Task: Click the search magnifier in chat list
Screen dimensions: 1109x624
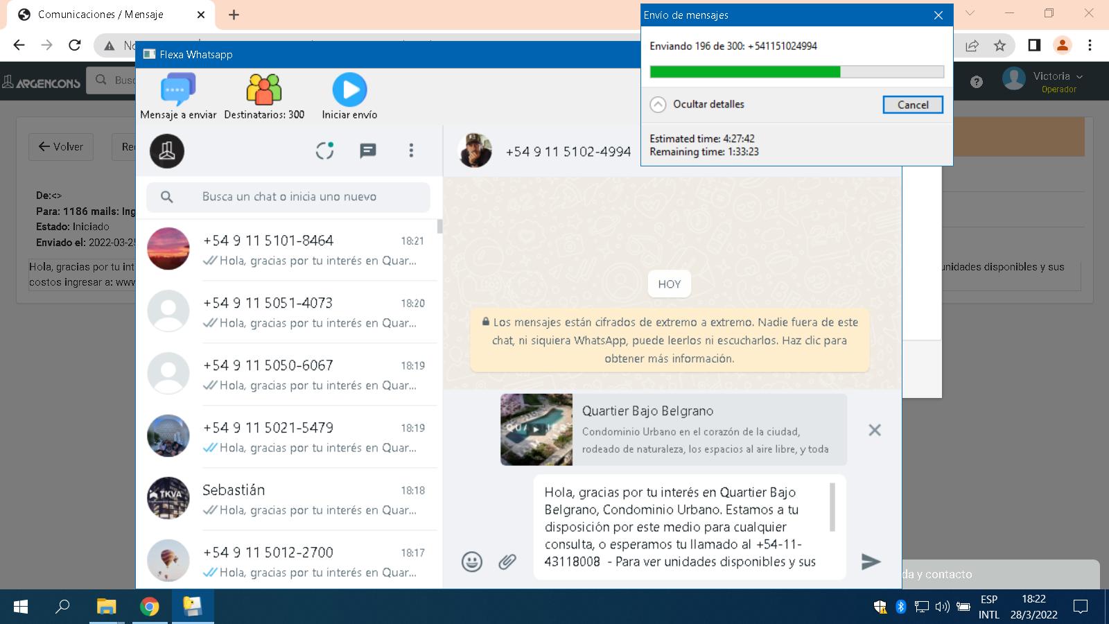Action: 166,197
